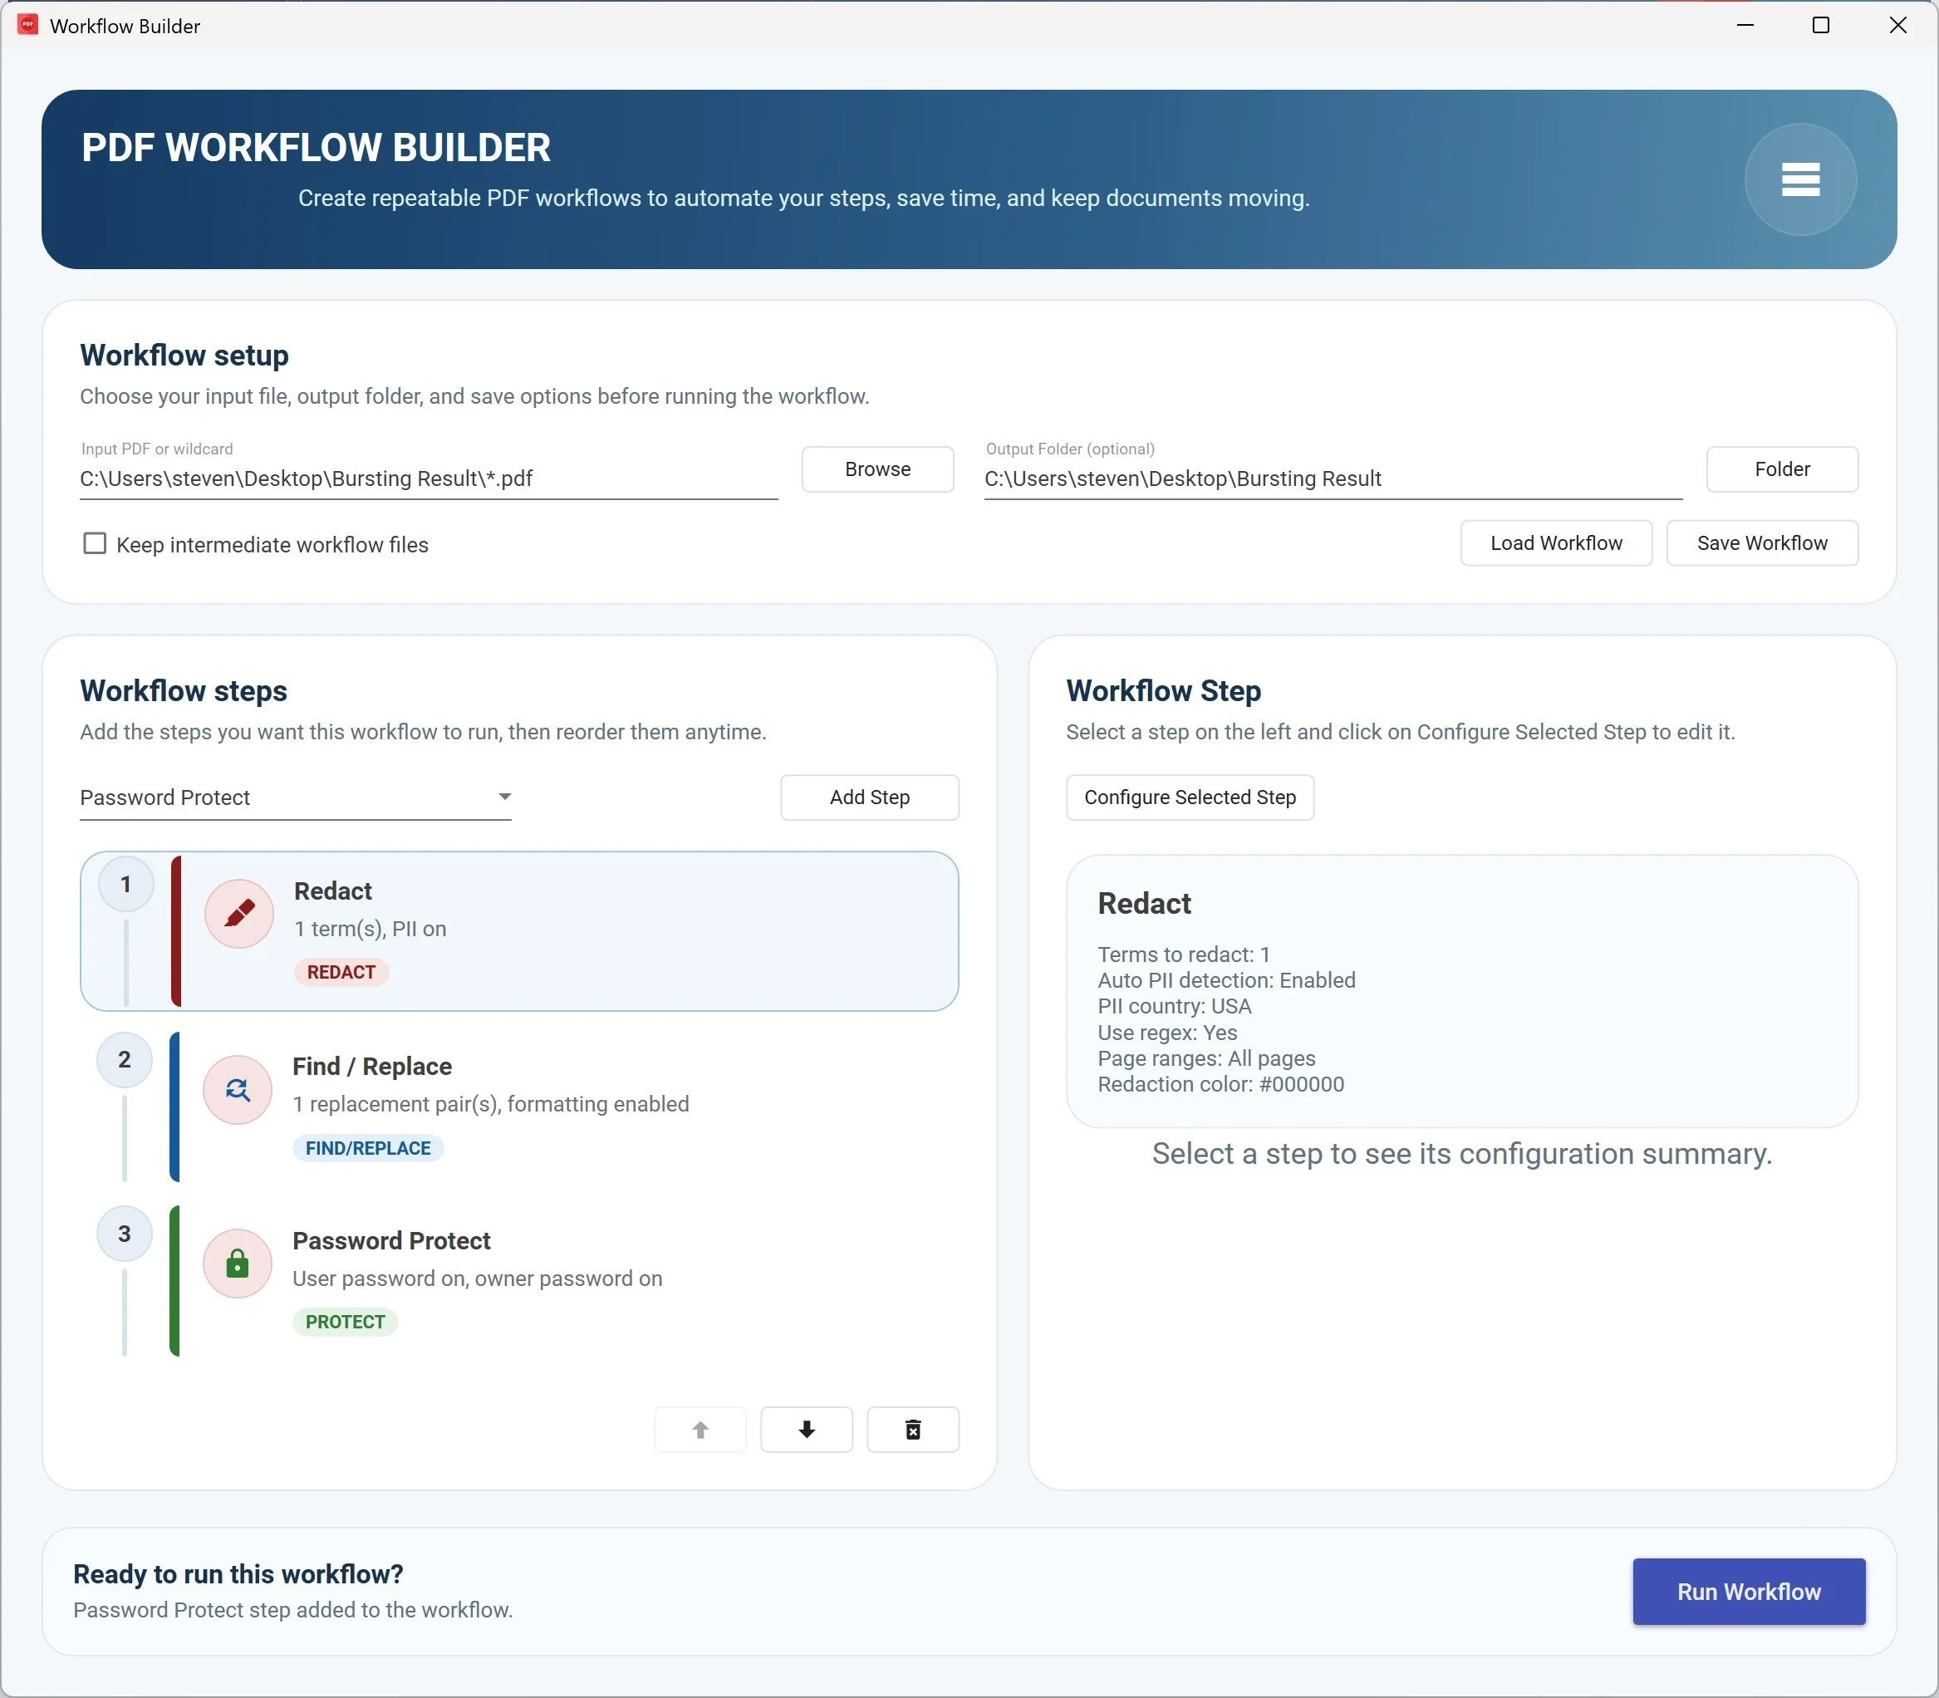Click the Workflow Builder app icon
The width and height of the screenshot is (1939, 1698).
click(27, 26)
